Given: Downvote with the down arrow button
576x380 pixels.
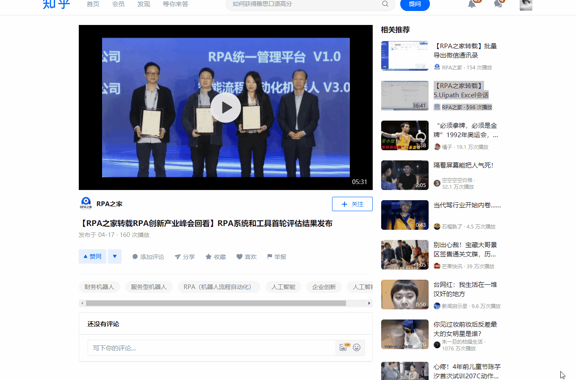Looking at the screenshot, I should coord(115,256).
